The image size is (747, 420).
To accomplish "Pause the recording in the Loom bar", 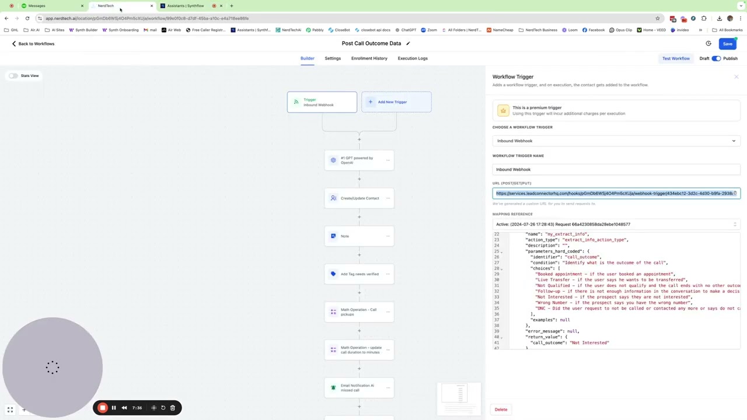I will coord(114,408).
